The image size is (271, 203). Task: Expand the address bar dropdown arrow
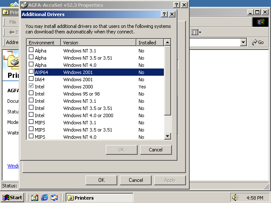click(x=243, y=42)
